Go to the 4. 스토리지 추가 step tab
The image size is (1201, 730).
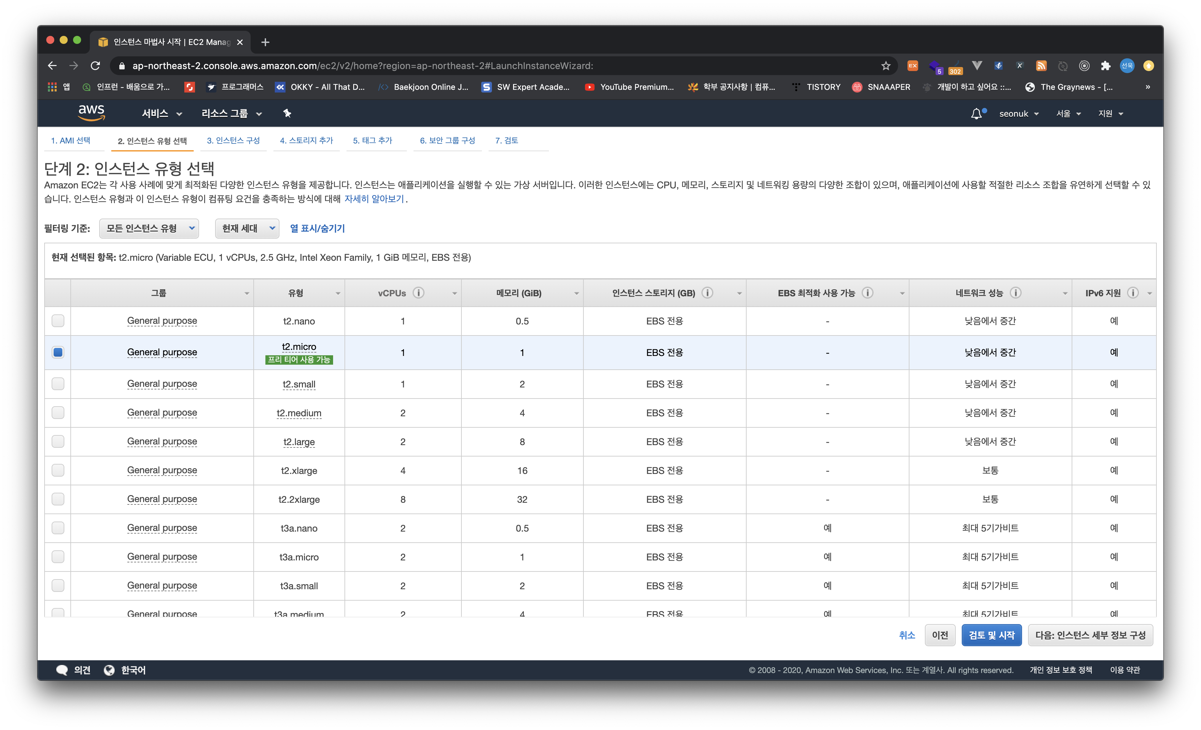pos(306,140)
